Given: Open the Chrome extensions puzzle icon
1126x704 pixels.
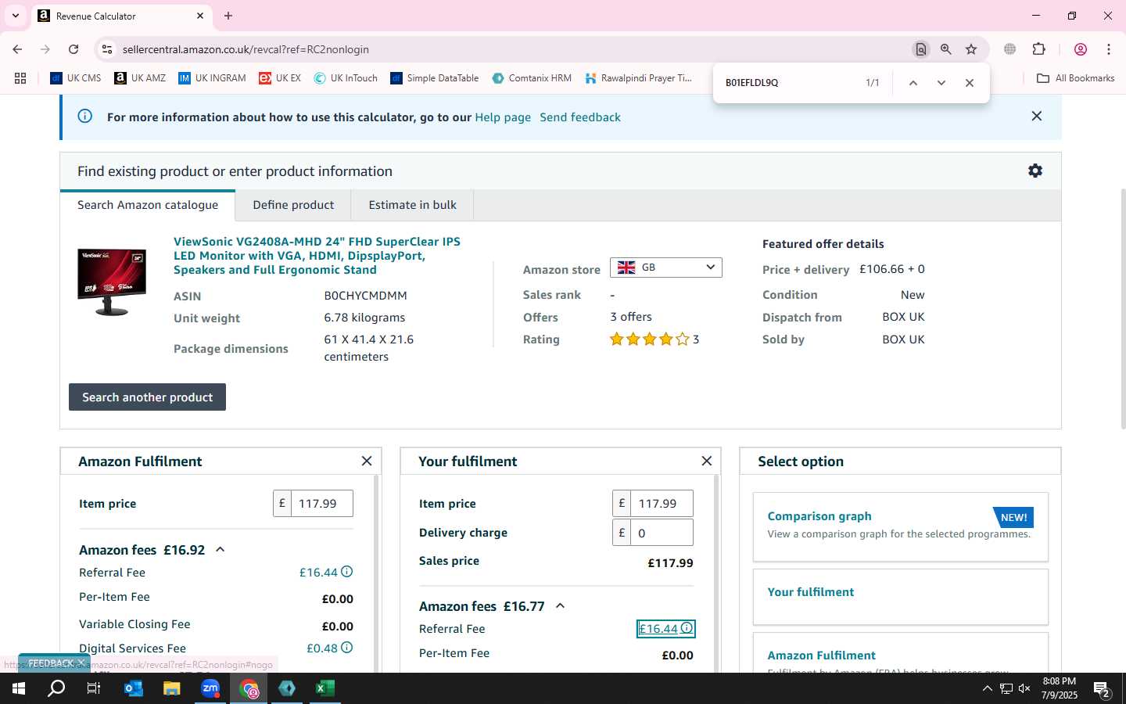Looking at the screenshot, I should pos(1039,49).
